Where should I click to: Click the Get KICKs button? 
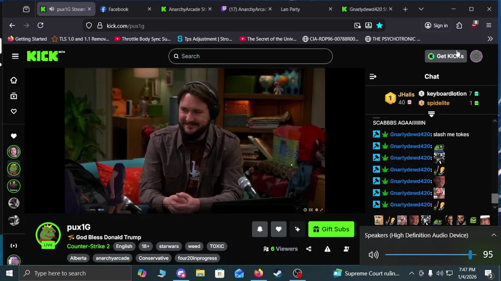point(446,56)
